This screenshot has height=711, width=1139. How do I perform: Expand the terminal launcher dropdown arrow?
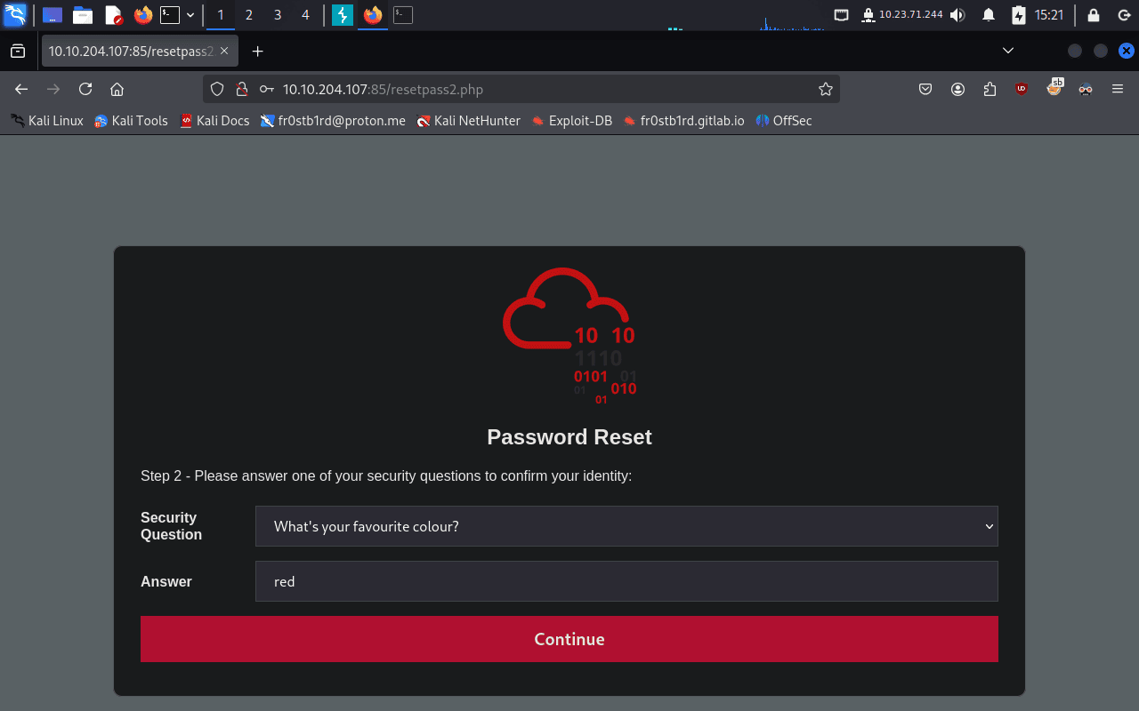(x=190, y=15)
